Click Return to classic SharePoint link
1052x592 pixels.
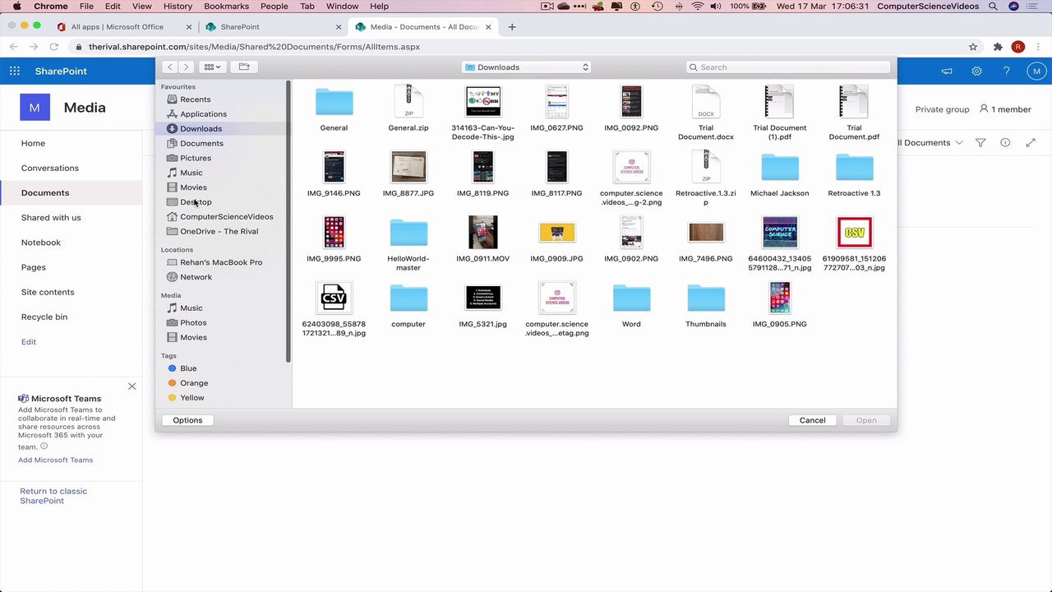point(53,496)
